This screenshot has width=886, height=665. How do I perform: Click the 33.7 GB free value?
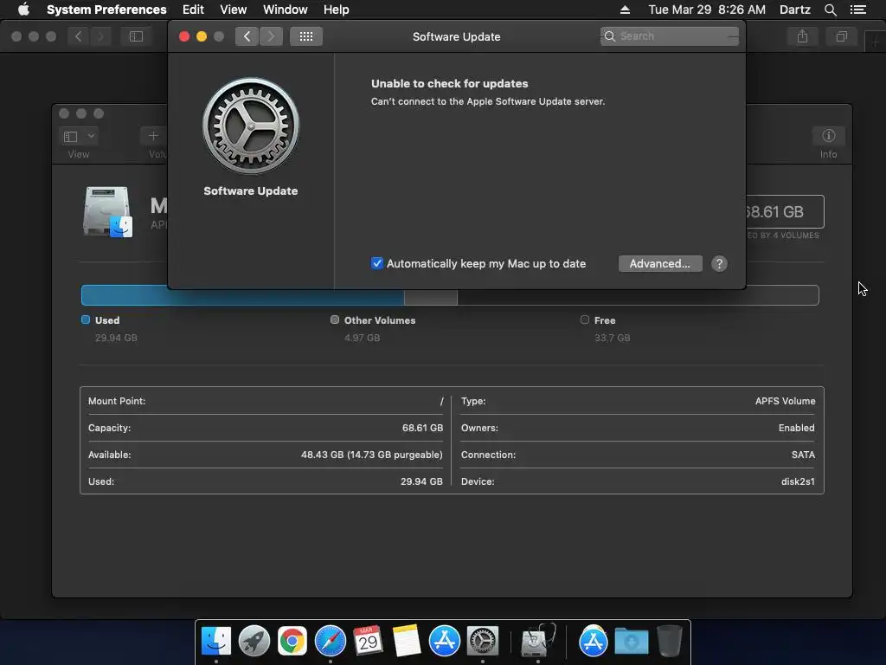coord(612,338)
